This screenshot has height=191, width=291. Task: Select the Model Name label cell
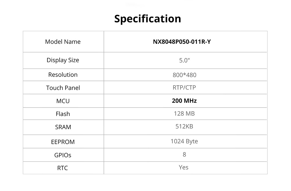pos(63,42)
